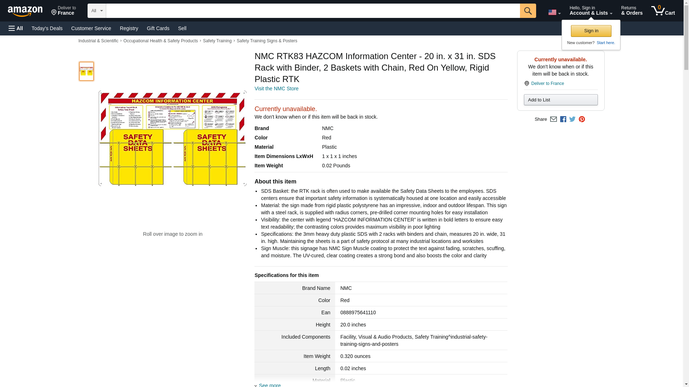Click the search magnifier button
This screenshot has width=689, height=387.
point(528,11)
